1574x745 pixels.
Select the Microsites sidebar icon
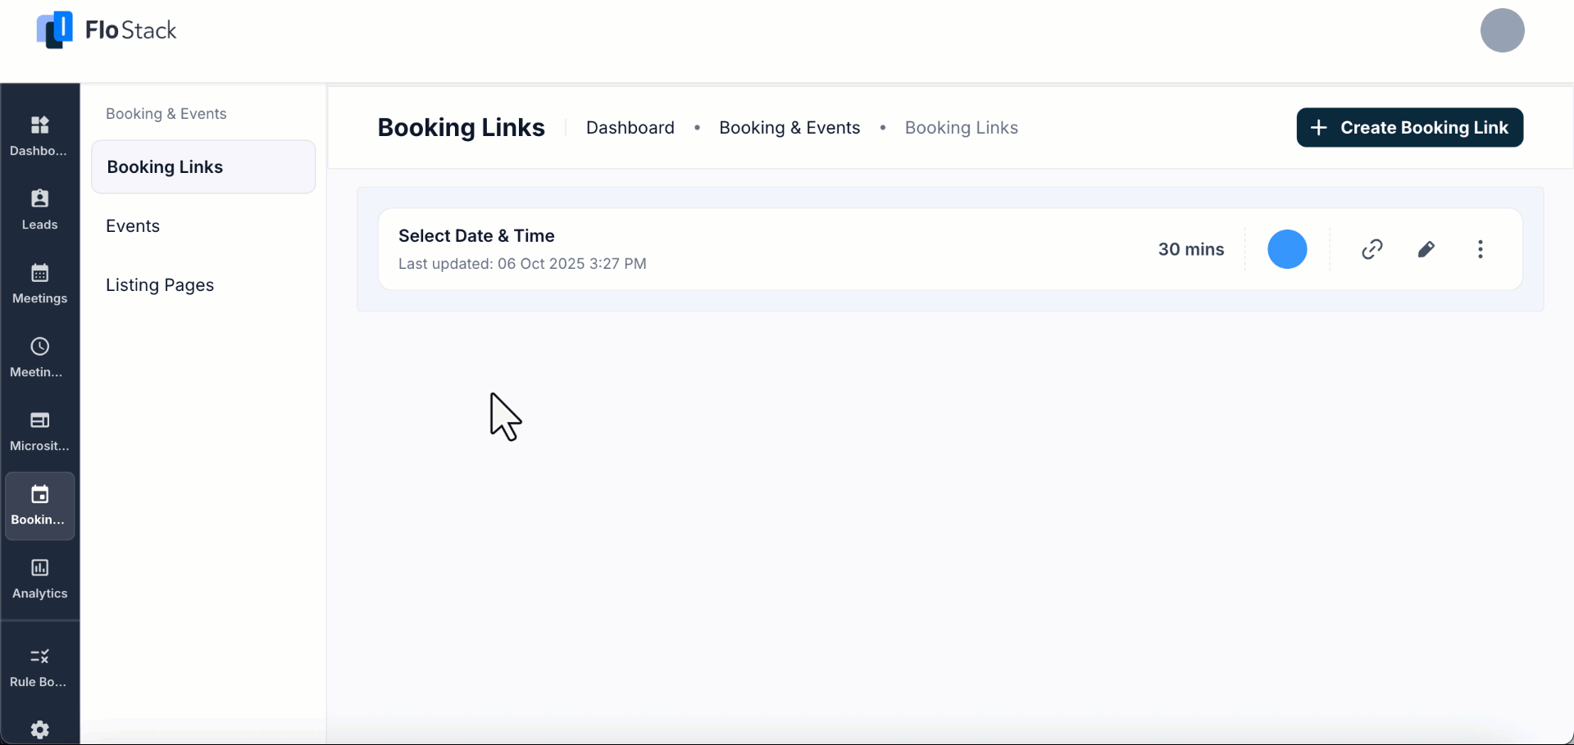39,430
